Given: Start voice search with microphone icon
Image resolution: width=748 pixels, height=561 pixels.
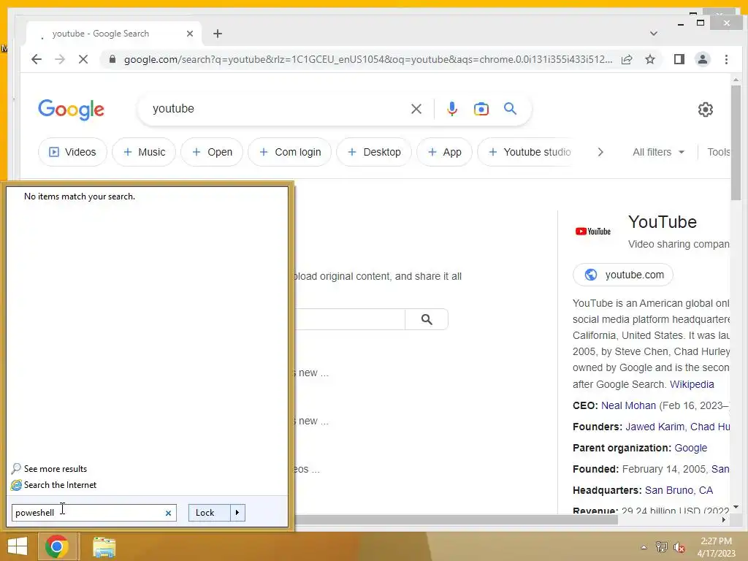Looking at the screenshot, I should pos(451,109).
